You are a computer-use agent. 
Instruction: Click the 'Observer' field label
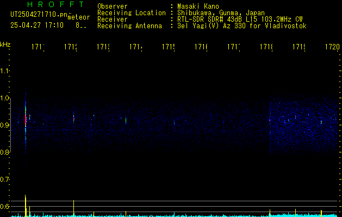click(113, 7)
